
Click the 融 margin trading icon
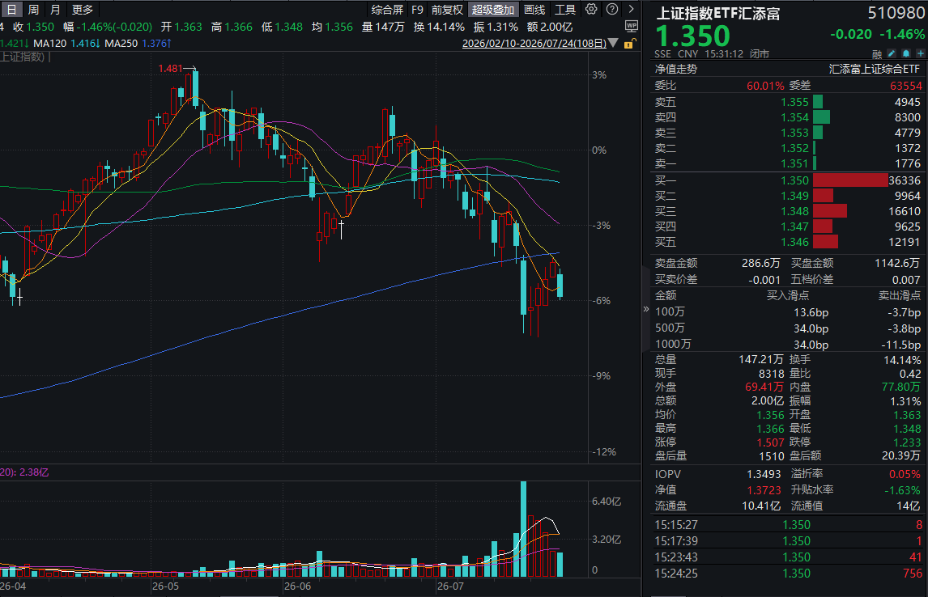tap(877, 54)
